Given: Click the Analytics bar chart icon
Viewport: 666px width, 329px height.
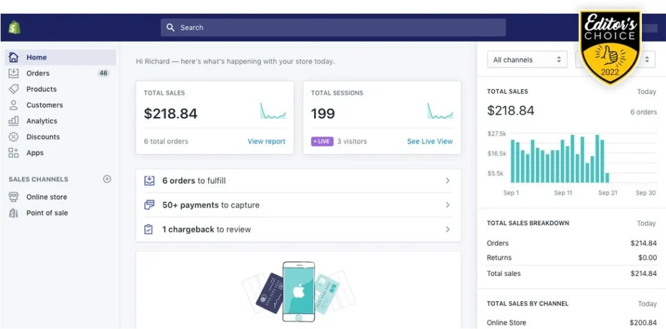Looking at the screenshot, I should [14, 121].
